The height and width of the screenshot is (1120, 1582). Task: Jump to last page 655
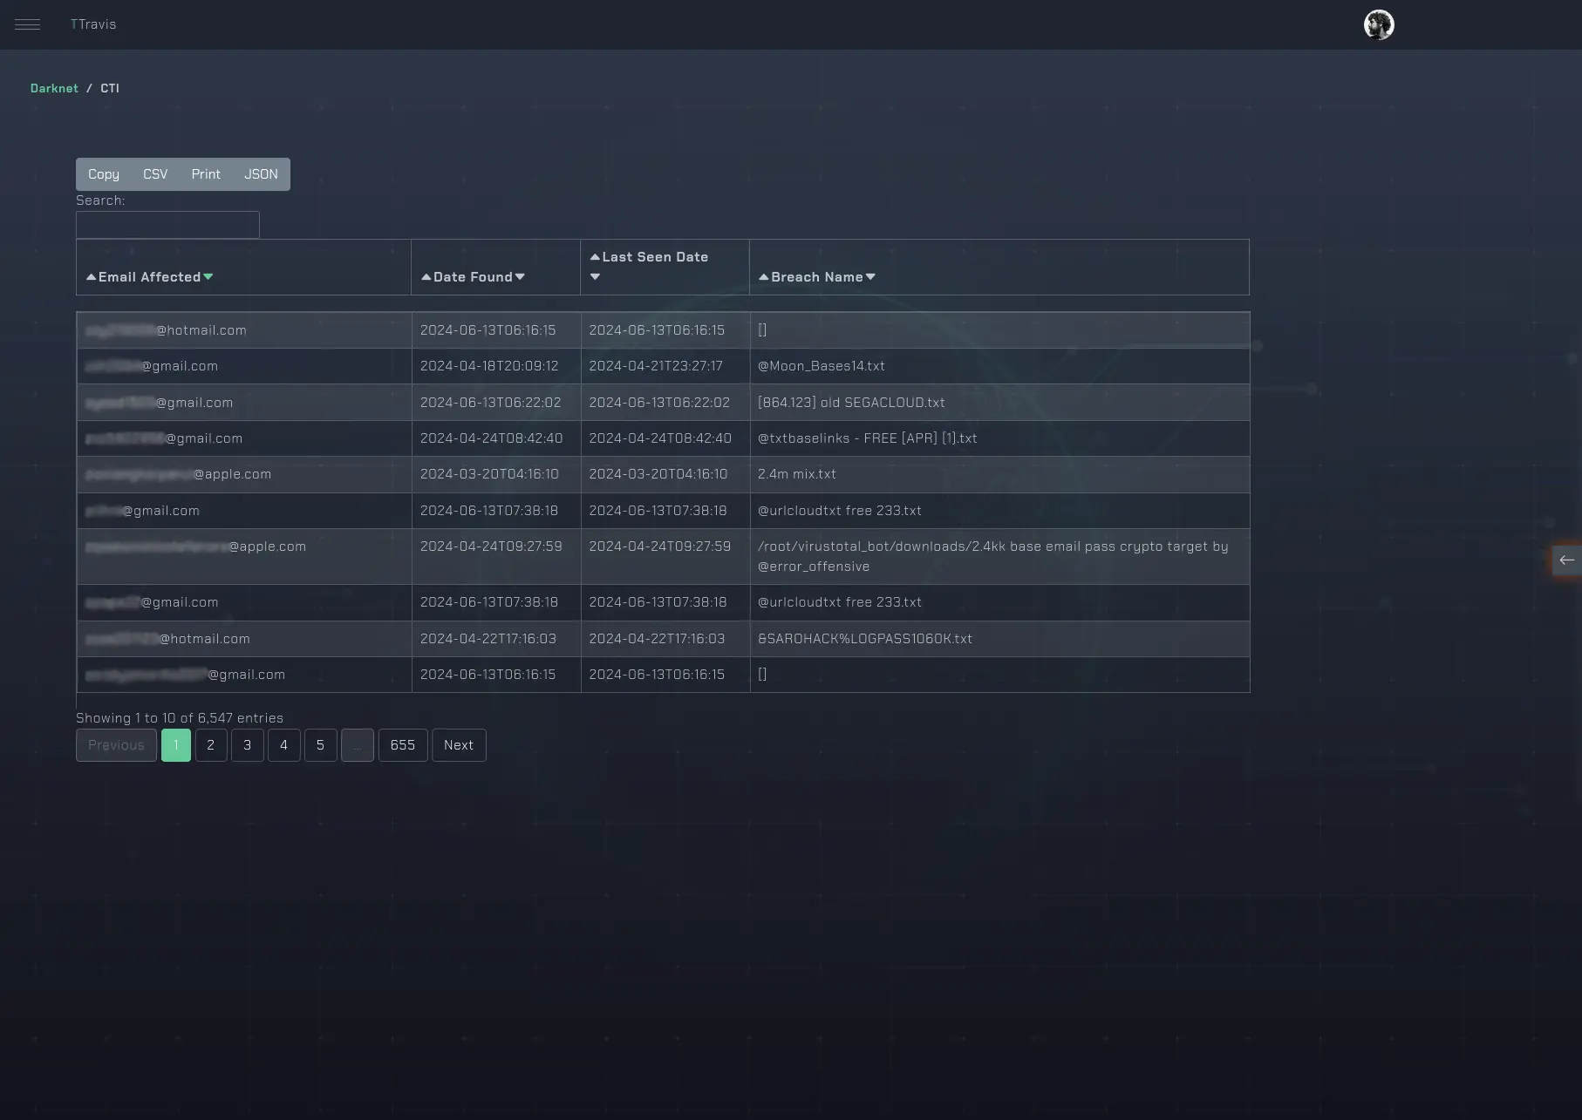point(403,745)
